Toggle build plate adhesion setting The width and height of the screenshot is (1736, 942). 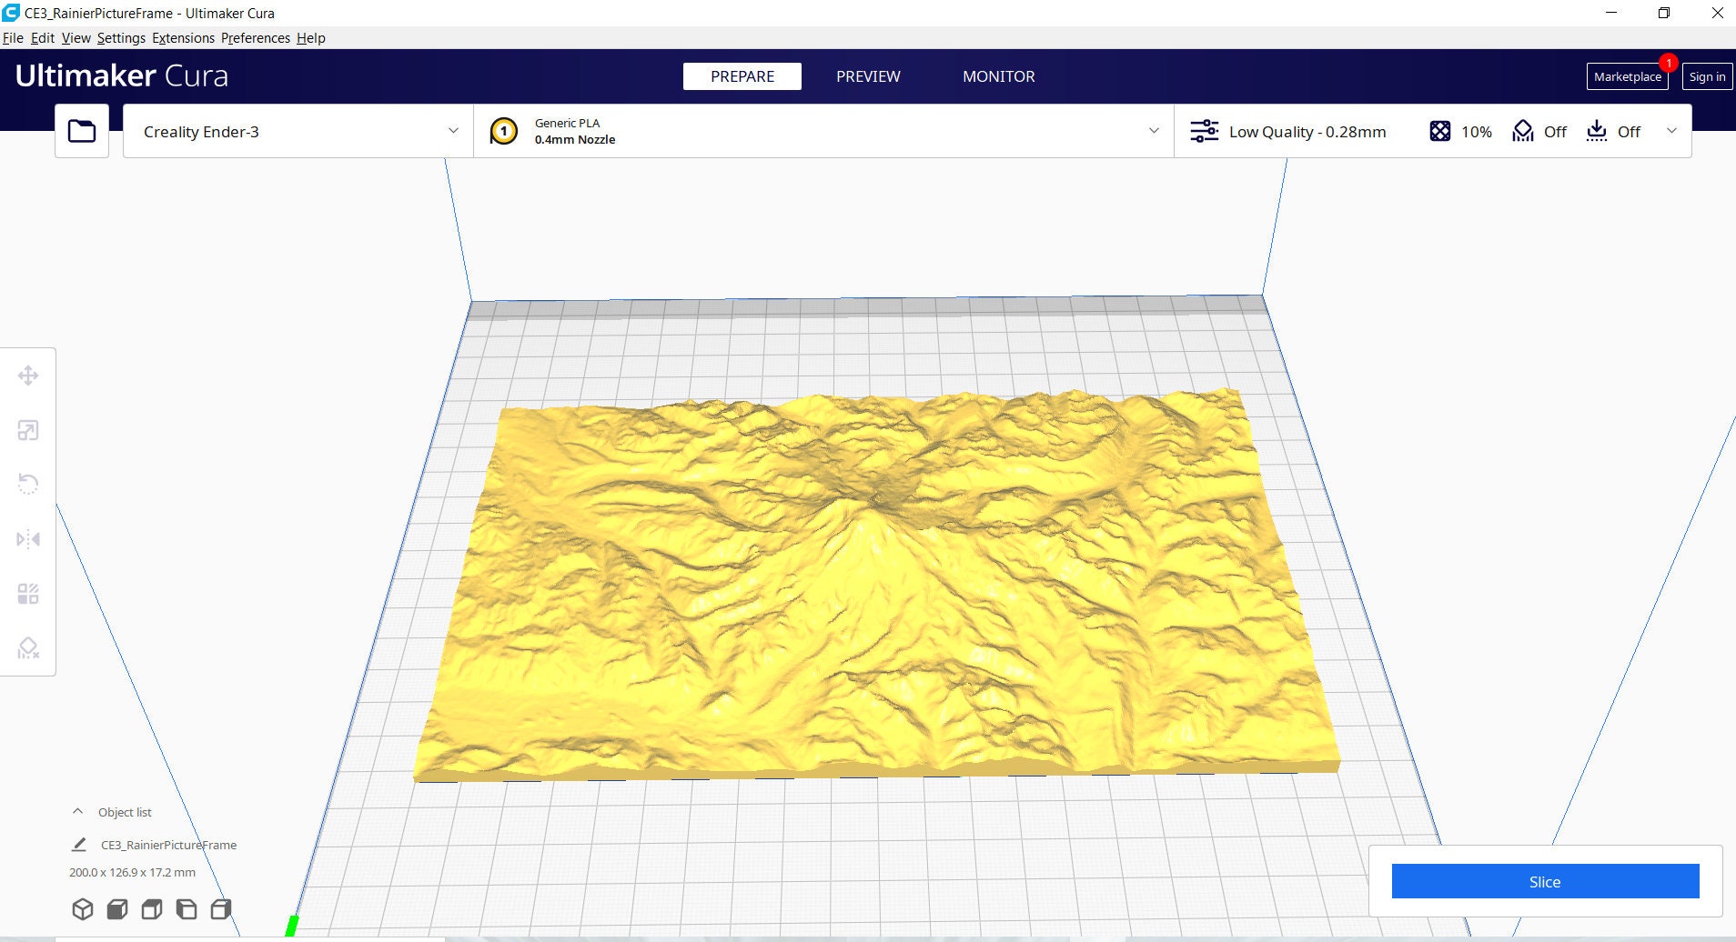pos(1613,132)
